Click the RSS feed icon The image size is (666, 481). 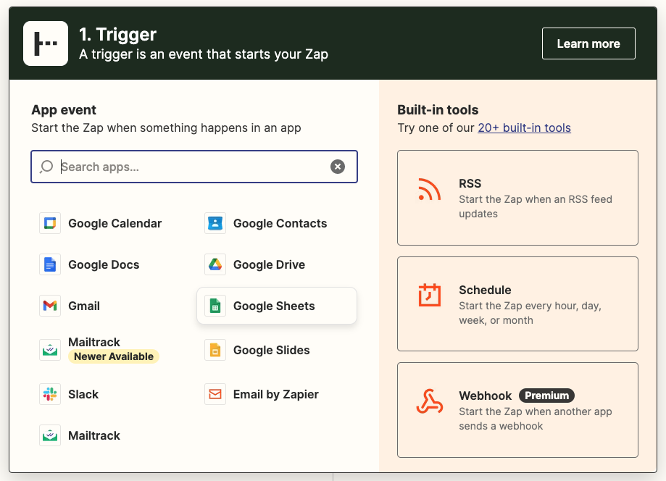click(x=430, y=189)
